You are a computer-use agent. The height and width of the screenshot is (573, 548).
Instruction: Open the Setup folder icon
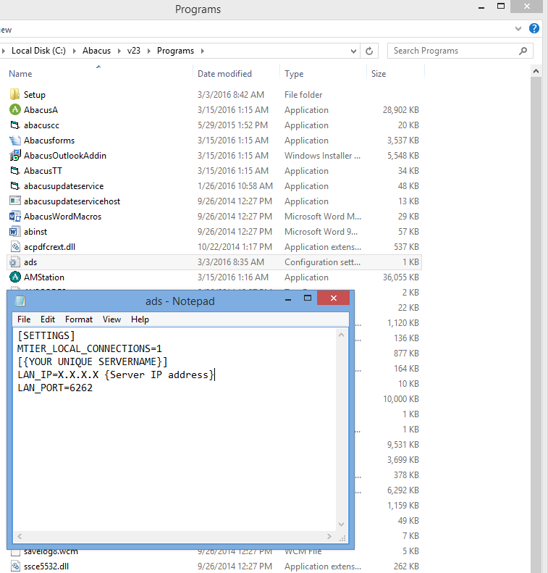point(14,95)
